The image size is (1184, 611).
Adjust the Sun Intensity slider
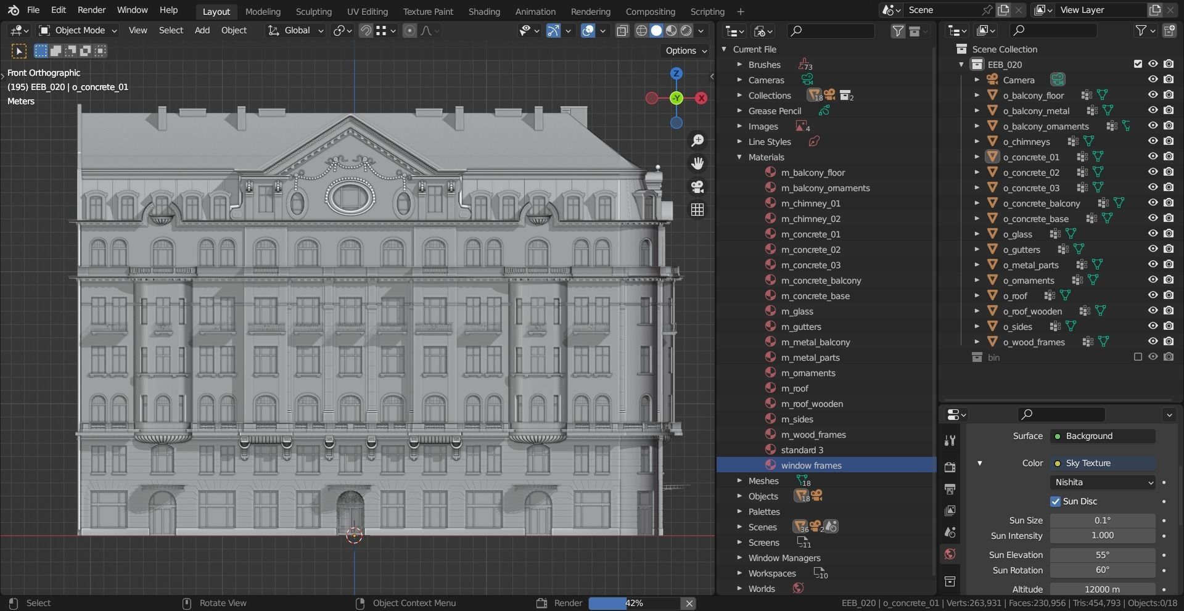1103,536
